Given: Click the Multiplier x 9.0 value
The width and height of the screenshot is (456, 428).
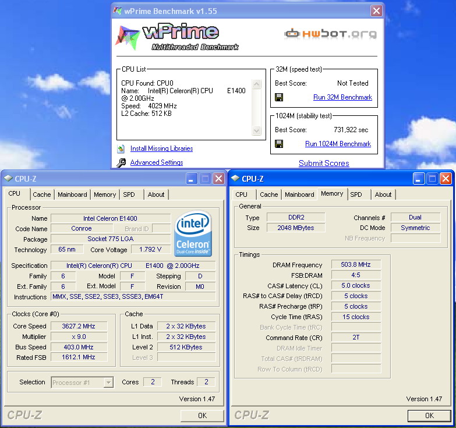Looking at the screenshot, I should pos(79,337).
